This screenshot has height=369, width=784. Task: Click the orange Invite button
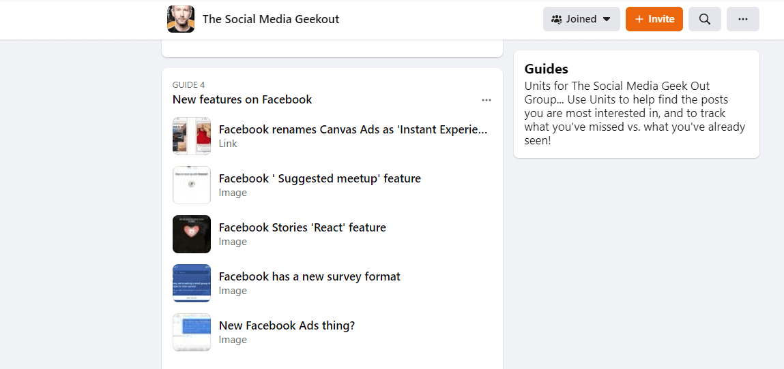coord(654,19)
